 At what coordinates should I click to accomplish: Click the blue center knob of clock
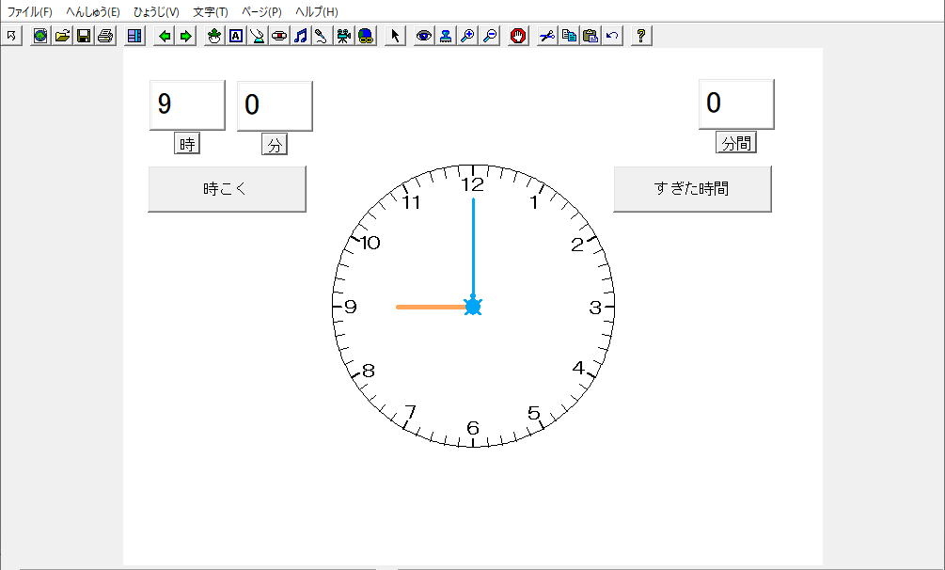point(473,307)
